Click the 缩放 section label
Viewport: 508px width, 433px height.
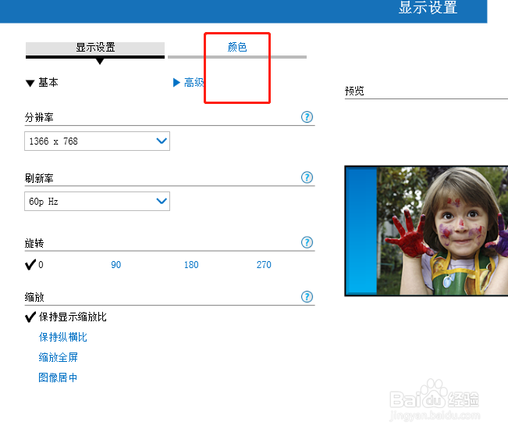[34, 297]
